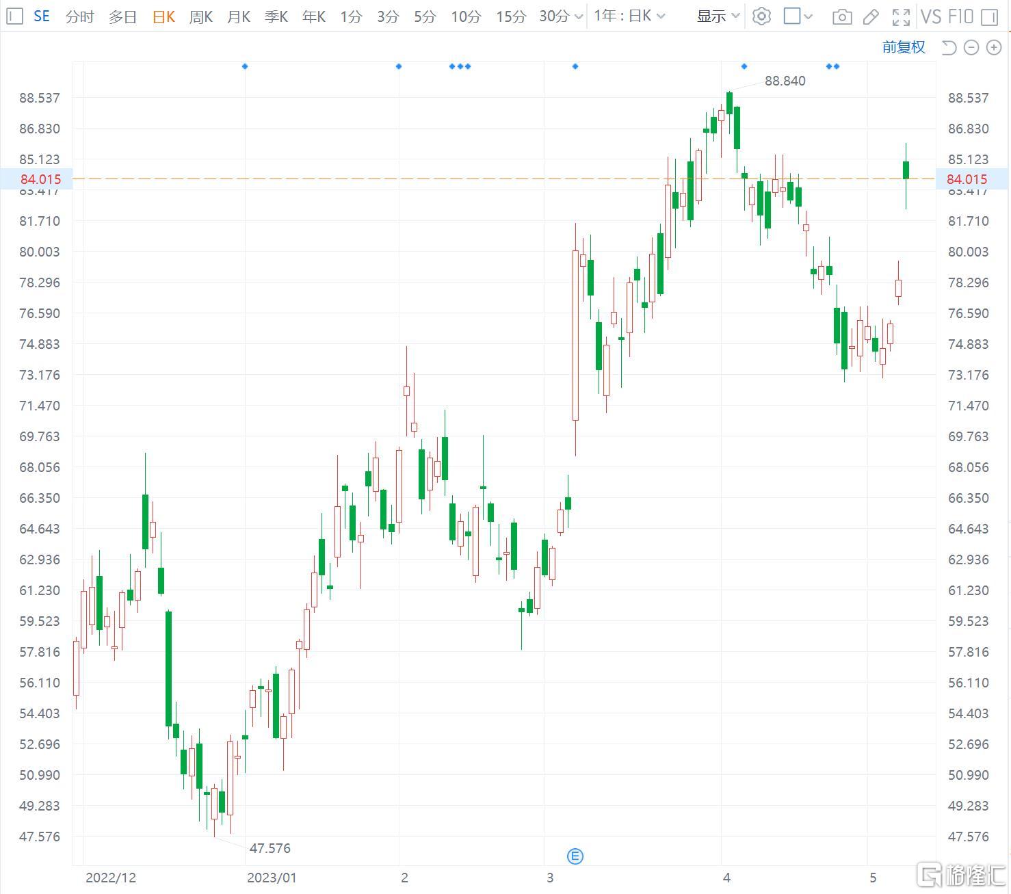Click the 前复权 adjustment link
This screenshot has height=894, width=1011.
(x=904, y=47)
